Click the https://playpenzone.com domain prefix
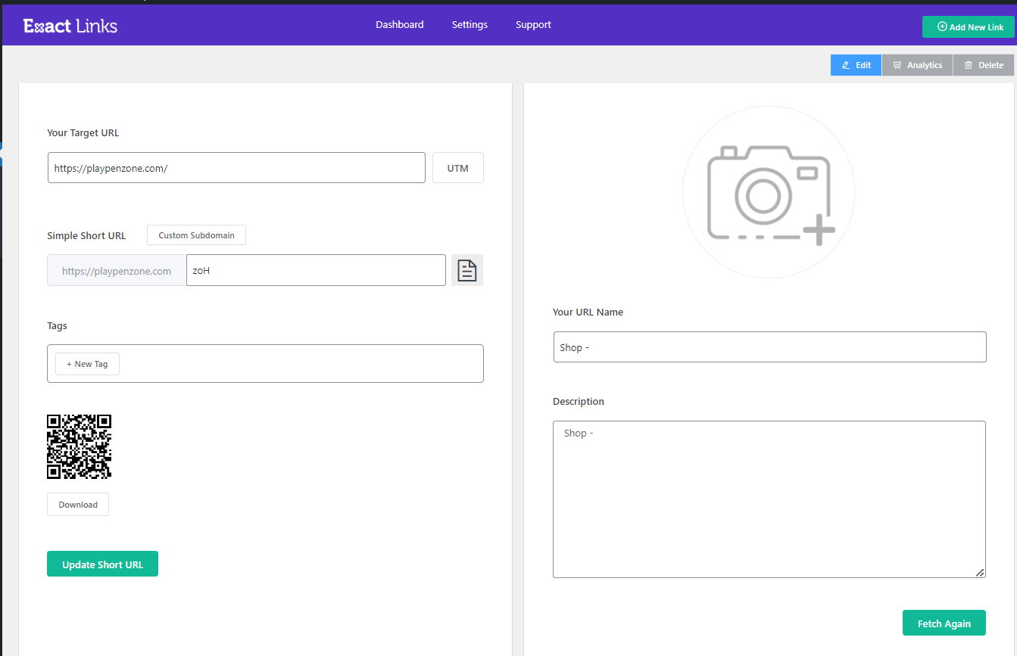The width and height of the screenshot is (1017, 656). pos(117,270)
